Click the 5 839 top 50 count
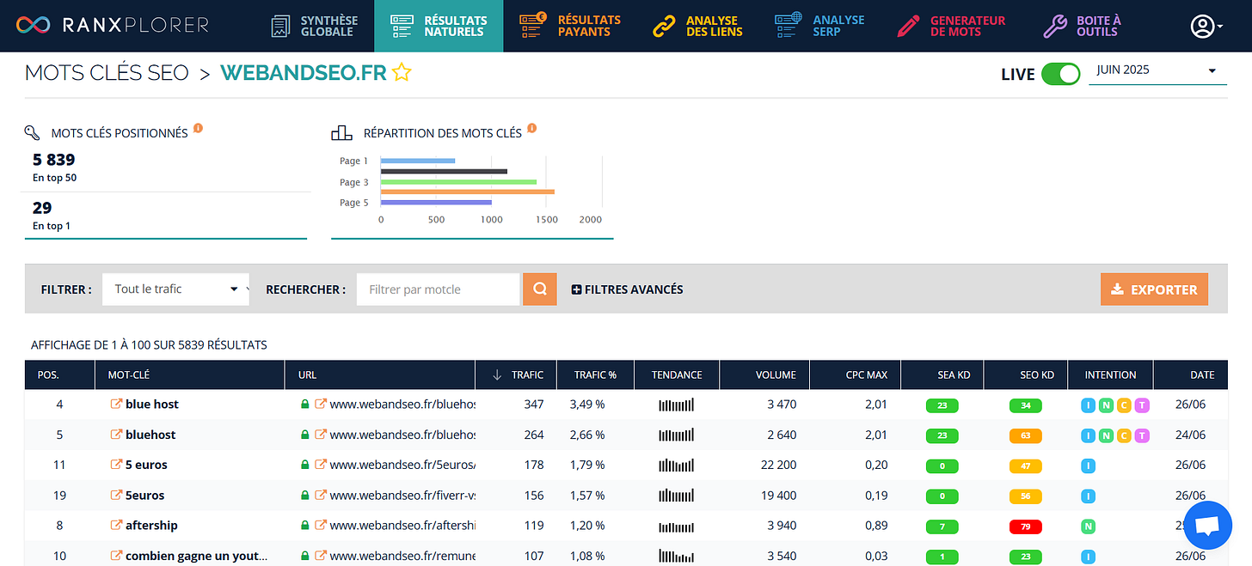 pos(54,160)
